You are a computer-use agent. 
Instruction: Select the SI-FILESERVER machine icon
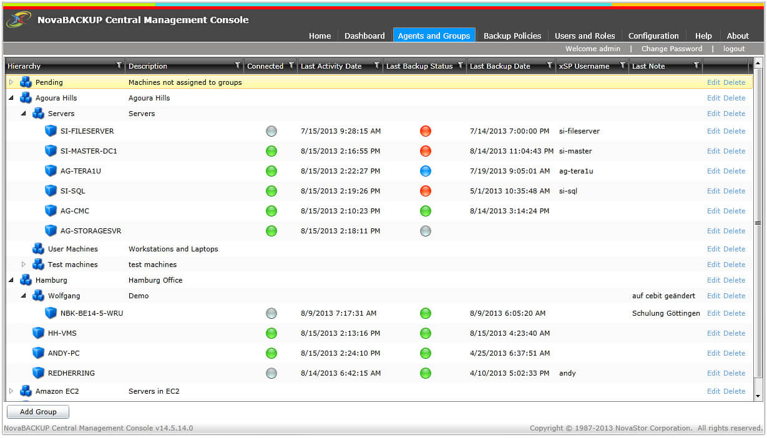tap(51, 131)
